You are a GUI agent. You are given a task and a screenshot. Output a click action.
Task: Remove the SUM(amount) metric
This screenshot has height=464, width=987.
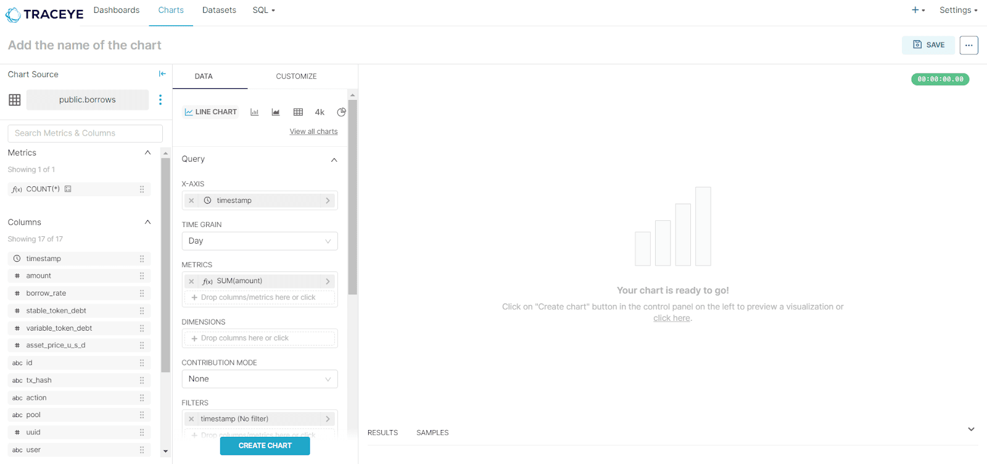pyautogui.click(x=191, y=281)
